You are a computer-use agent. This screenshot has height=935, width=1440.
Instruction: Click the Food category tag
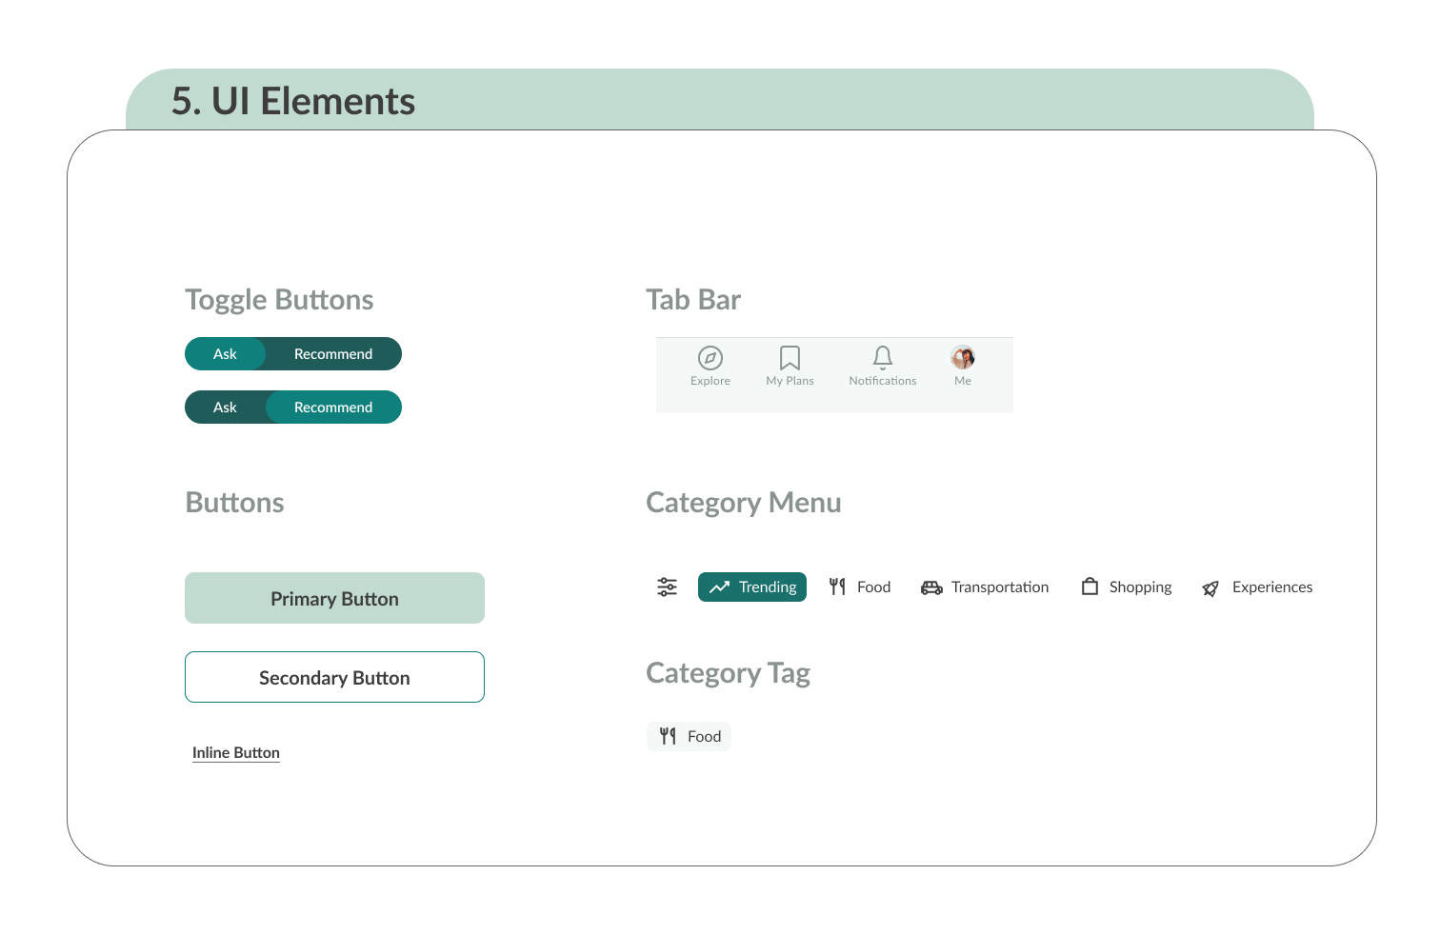coord(689,736)
